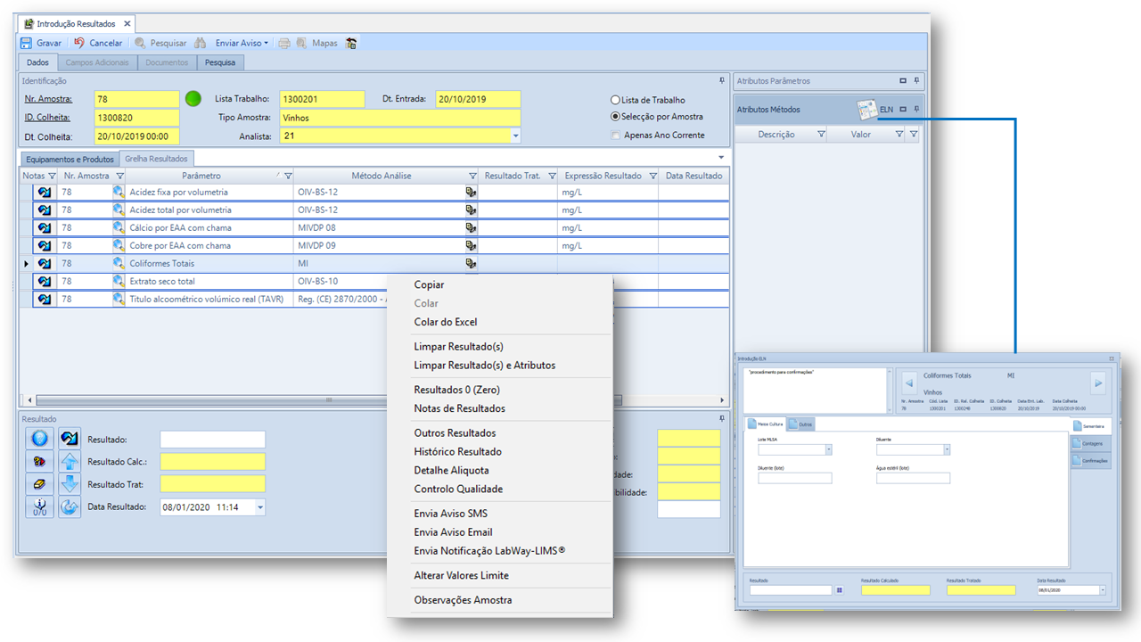Image resolution: width=1141 pixels, height=642 pixels.
Task: Select Observações Amostra from context menu
Action: point(464,600)
